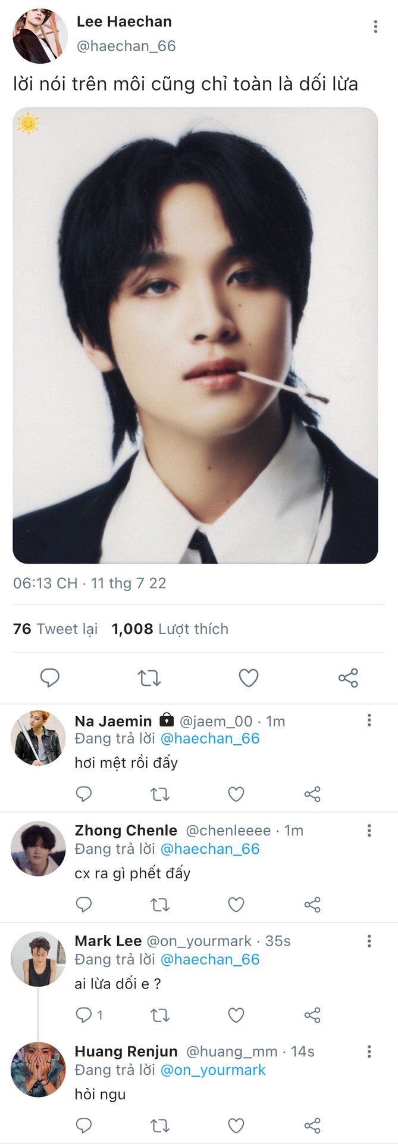398x1144 pixels.
Task: Like Na Jaemin's reply
Action: (236, 794)
